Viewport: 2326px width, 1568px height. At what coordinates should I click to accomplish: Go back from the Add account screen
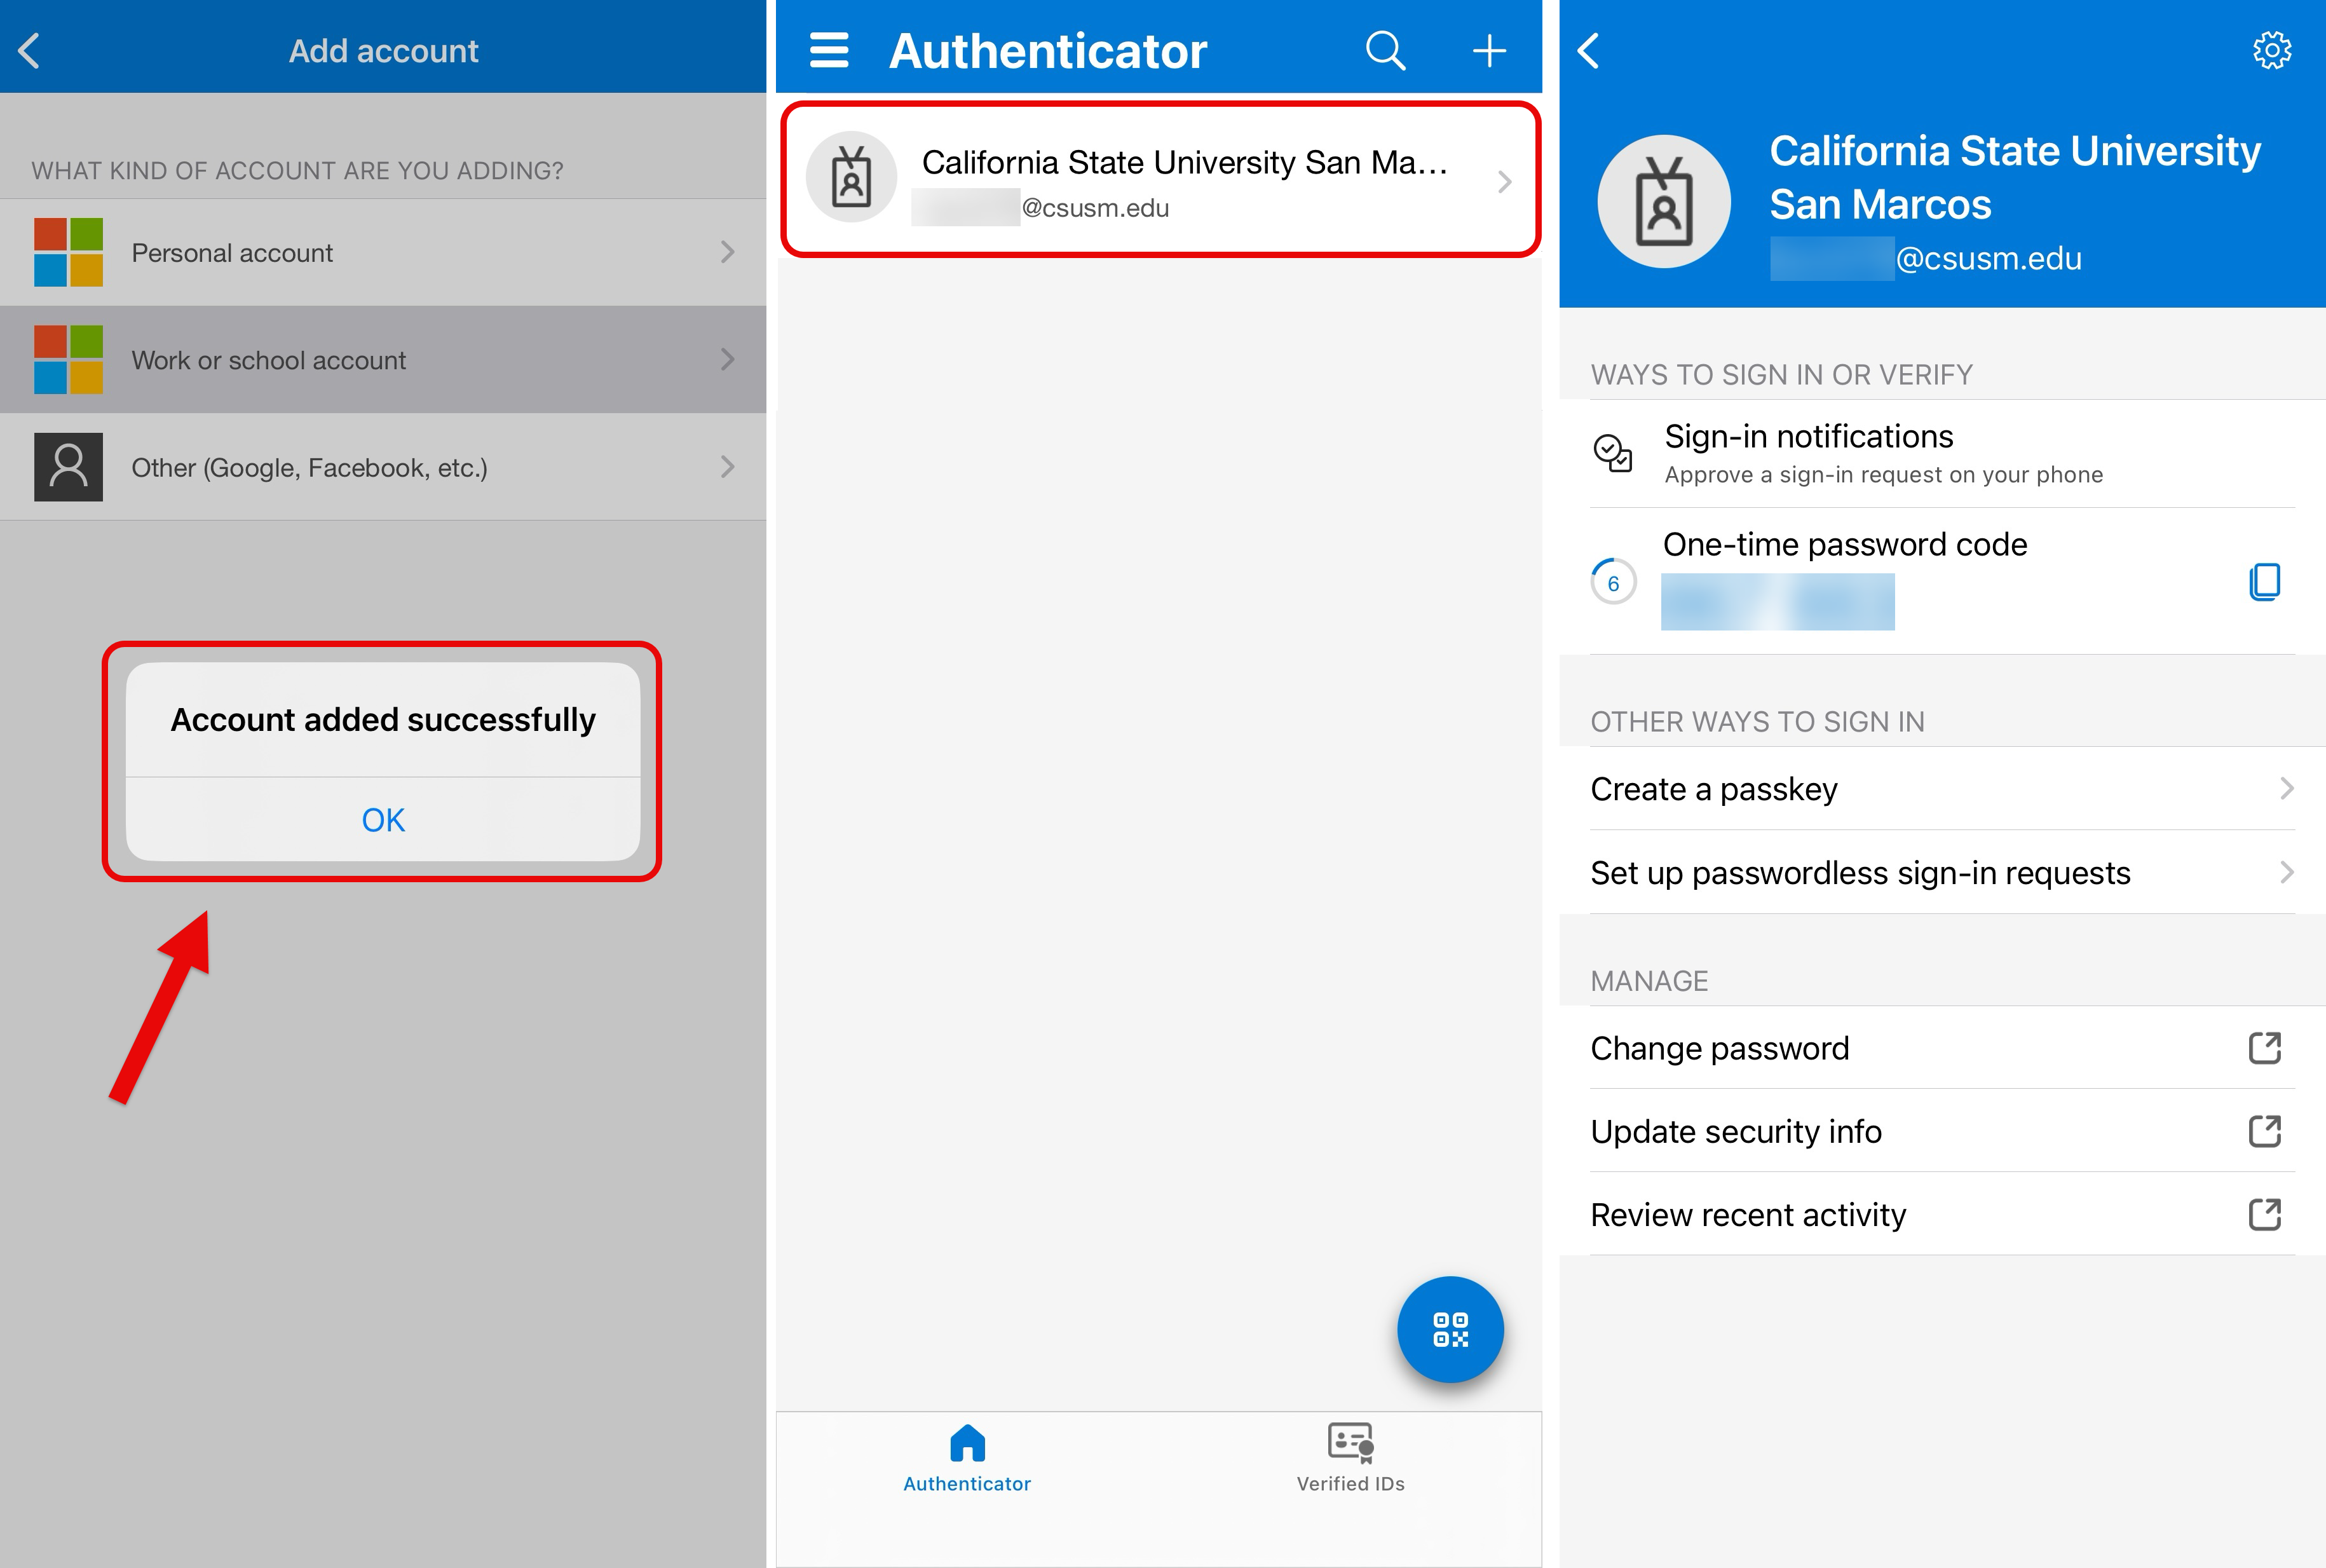tap(29, 51)
